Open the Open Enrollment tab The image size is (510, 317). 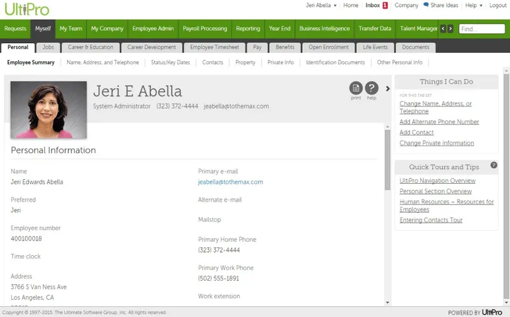point(328,47)
